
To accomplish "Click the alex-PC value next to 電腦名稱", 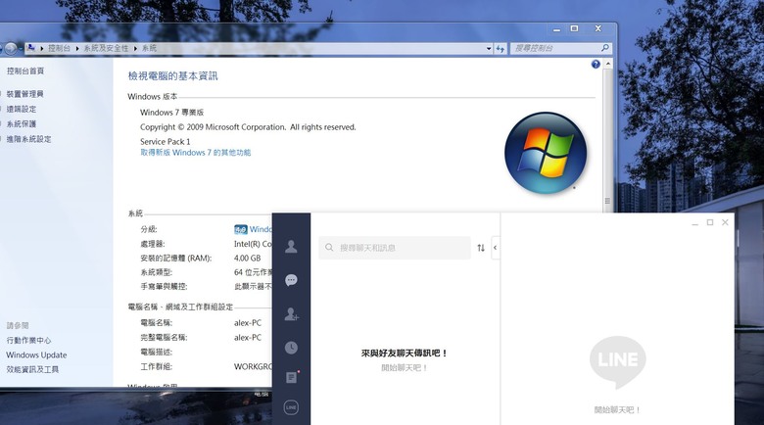I will [248, 322].
